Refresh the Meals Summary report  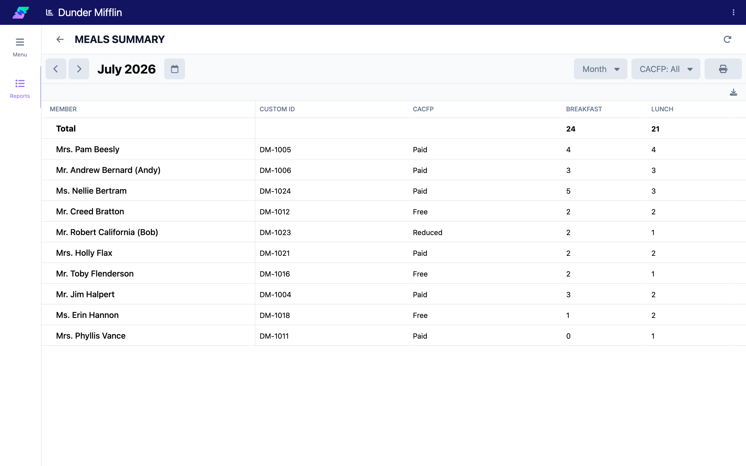pyautogui.click(x=727, y=39)
